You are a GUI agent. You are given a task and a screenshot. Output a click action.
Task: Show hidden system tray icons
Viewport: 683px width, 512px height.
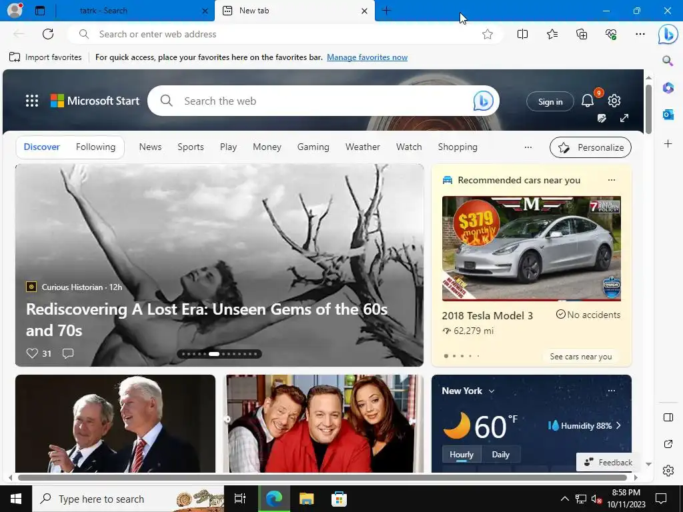click(564, 499)
